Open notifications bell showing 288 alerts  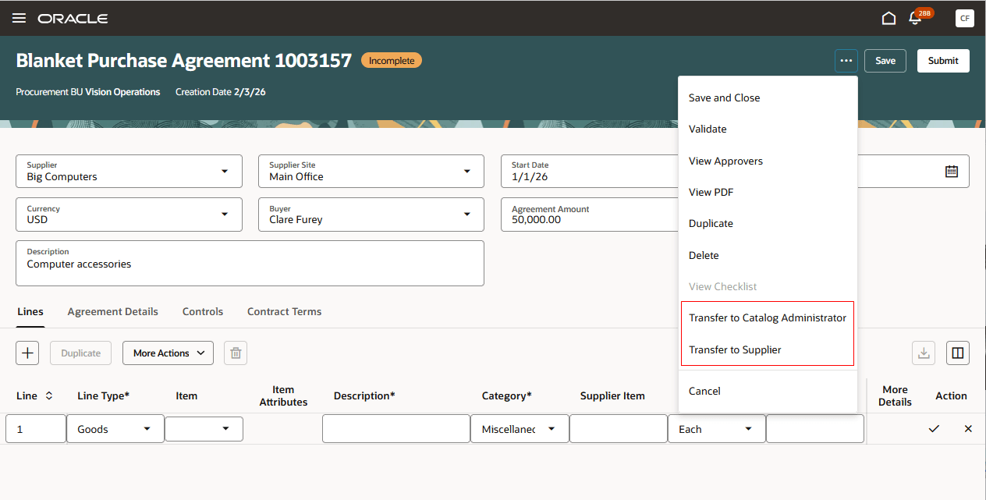pos(914,18)
